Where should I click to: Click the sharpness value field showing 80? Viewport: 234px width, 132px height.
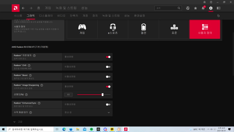[68, 95]
